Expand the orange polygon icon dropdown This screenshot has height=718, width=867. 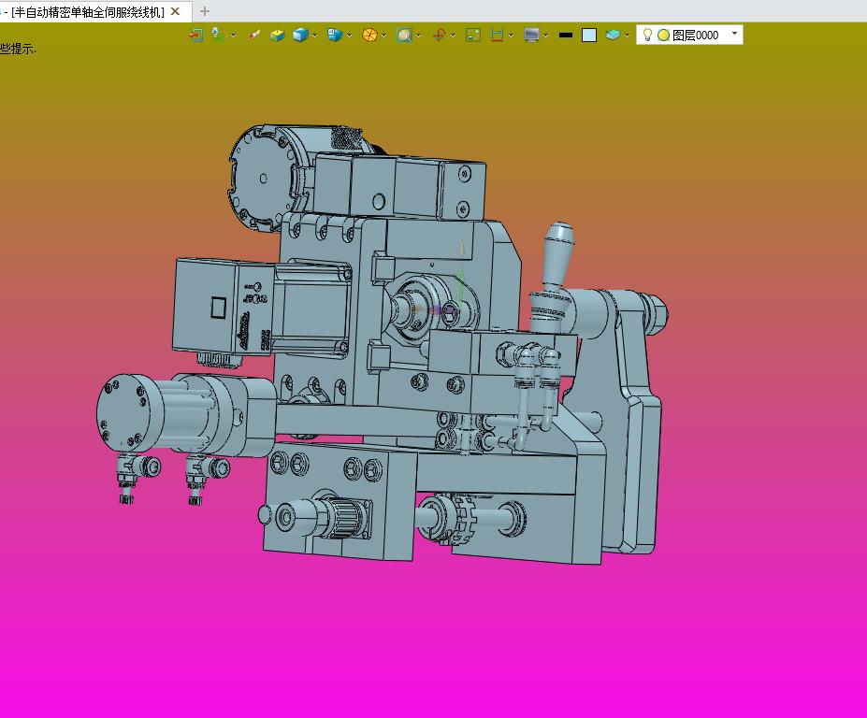coord(383,36)
